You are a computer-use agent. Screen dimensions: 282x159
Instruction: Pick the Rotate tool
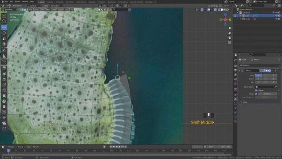click(x=4, y=33)
